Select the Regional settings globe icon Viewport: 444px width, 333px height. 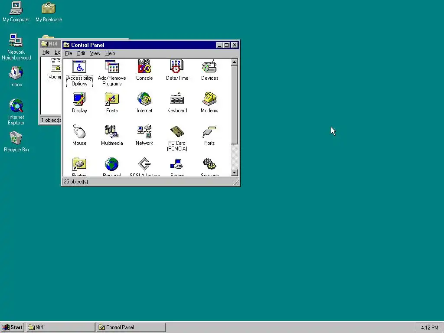click(x=112, y=167)
